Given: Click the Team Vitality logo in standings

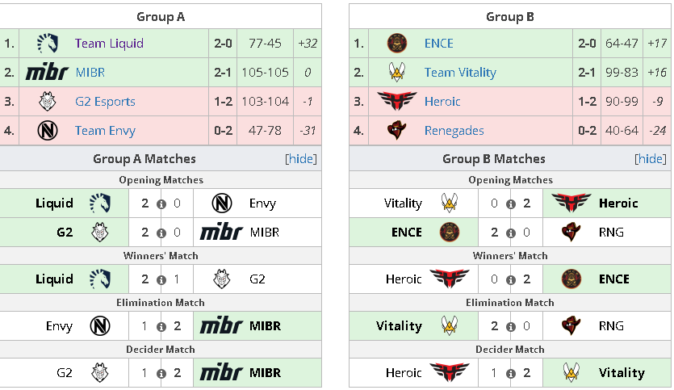Looking at the screenshot, I should (x=396, y=73).
